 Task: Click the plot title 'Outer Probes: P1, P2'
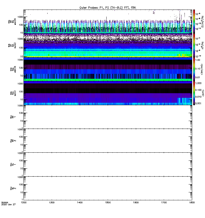pyautogui.click(x=108, y=8)
